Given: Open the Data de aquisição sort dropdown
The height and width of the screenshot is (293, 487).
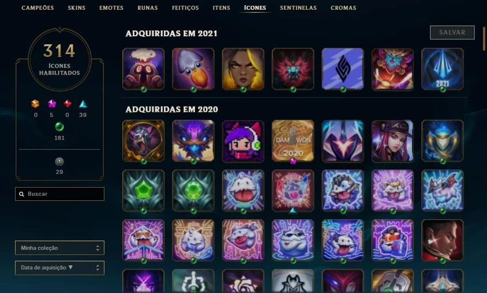Looking at the screenshot, I should pyautogui.click(x=59, y=268).
